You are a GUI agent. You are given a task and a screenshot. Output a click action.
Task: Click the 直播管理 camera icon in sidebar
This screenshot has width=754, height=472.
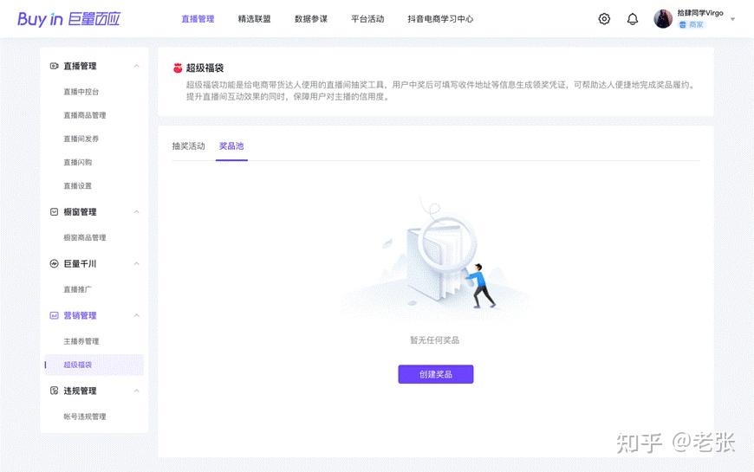(55, 66)
